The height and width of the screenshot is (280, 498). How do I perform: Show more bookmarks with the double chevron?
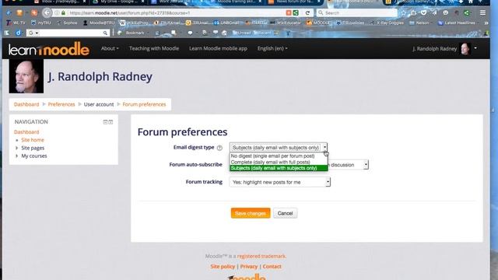coord(486,23)
